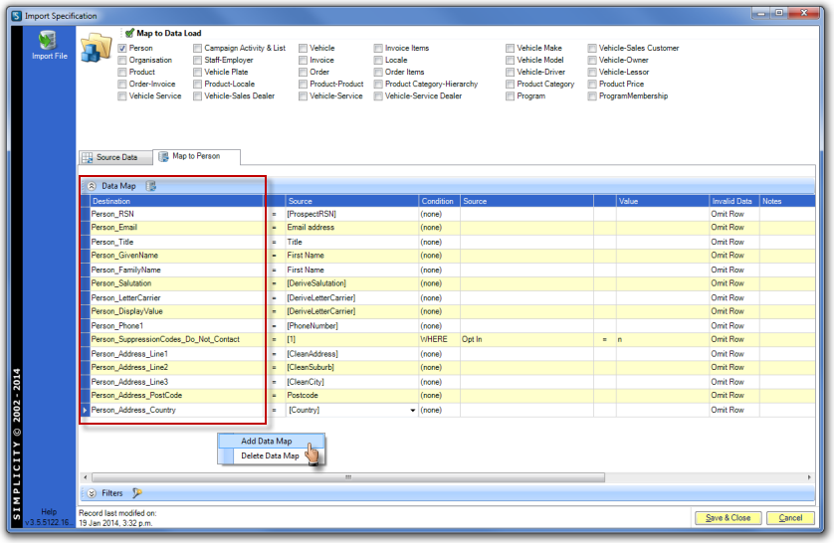Image resolution: width=834 pixels, height=543 pixels.
Task: Click the [PhoneNumber] source cell
Action: 351,325
